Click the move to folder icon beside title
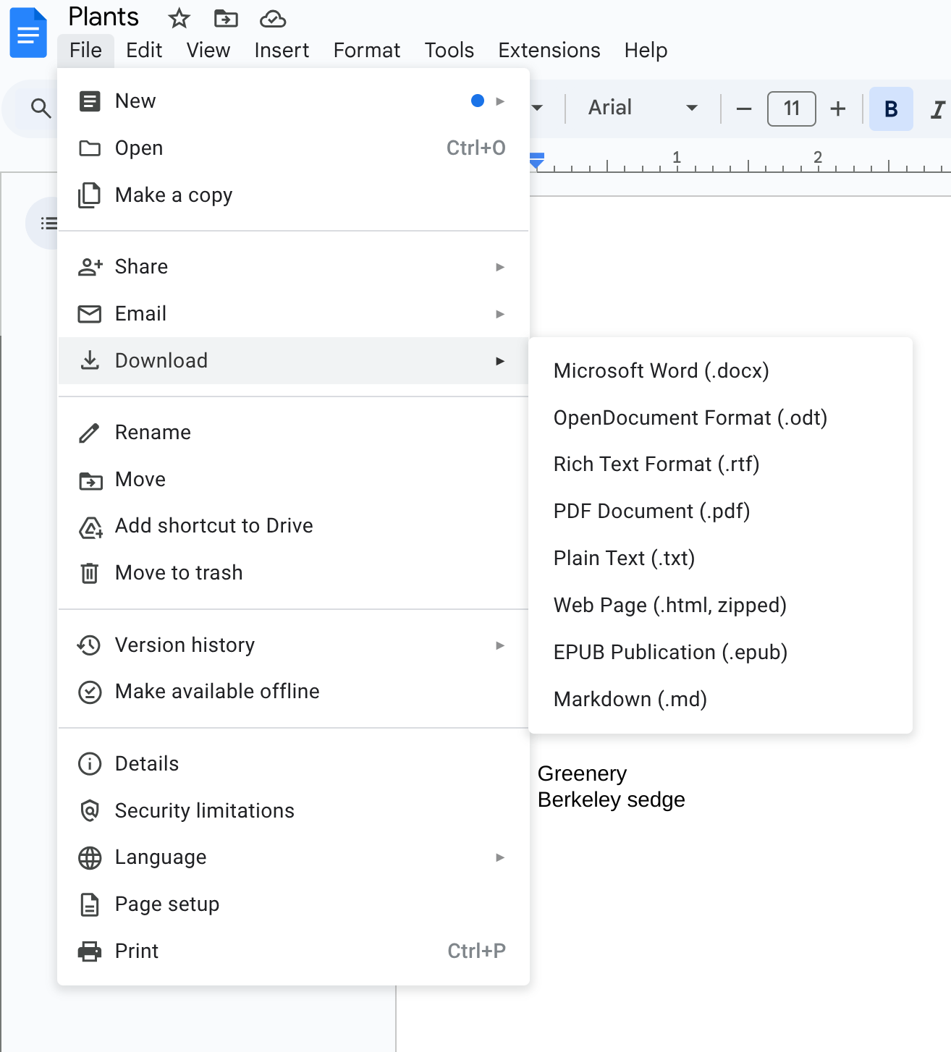Viewport: 951px width, 1052px height. point(226,18)
